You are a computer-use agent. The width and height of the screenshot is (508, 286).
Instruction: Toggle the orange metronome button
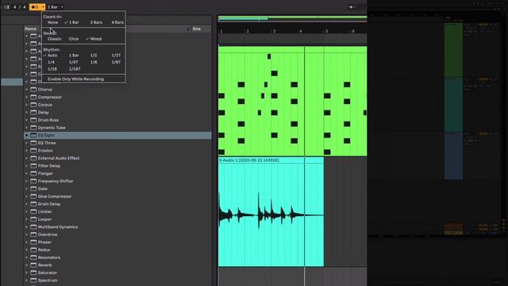35,7
